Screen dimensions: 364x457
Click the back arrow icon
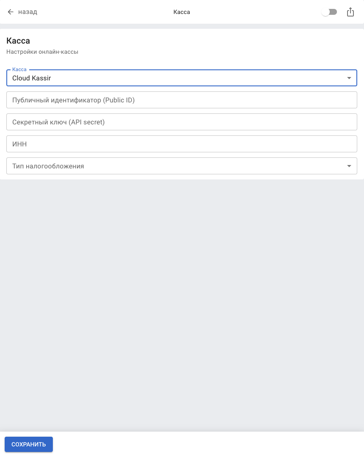coord(11,12)
